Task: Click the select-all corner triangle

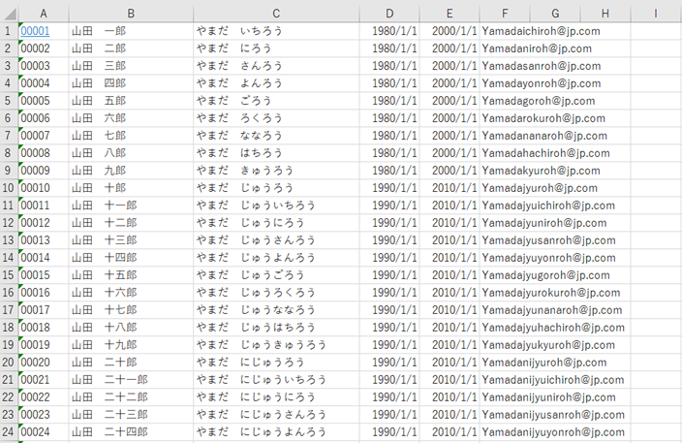Action: [11, 15]
